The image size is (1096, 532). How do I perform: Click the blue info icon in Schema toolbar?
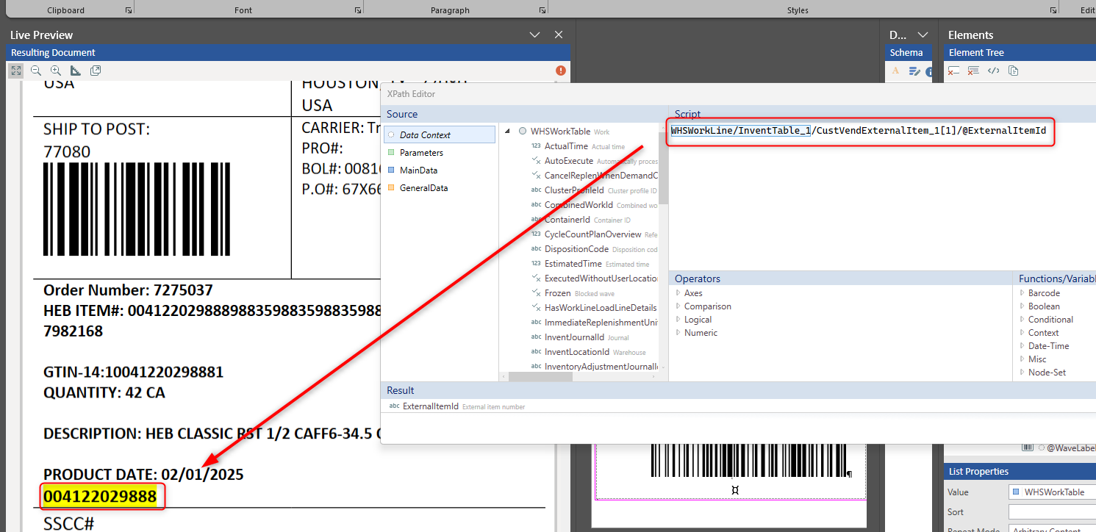point(931,71)
